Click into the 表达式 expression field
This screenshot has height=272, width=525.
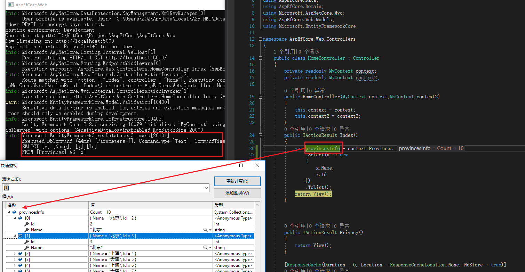103,188
